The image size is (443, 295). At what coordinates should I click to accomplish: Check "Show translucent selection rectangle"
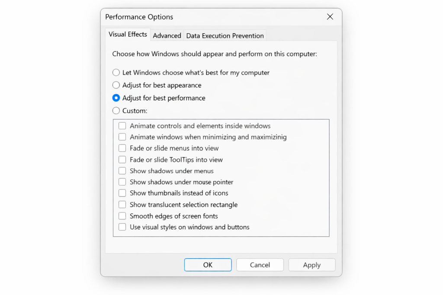(122, 204)
